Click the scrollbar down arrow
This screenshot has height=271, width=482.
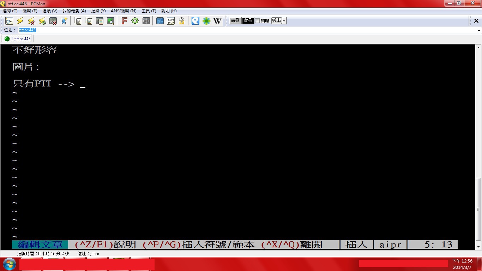pos(479,247)
